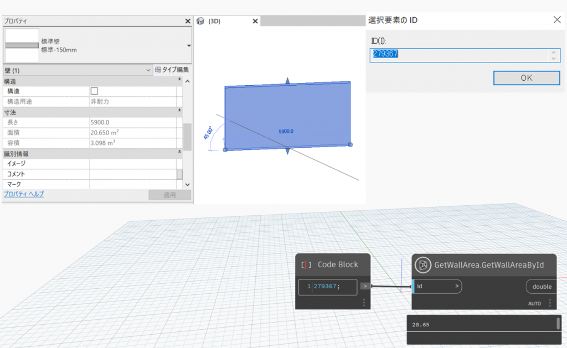Viewport: 567px width, 348px height.
Task: Open the wall type selector dropdown
Action: (x=188, y=45)
